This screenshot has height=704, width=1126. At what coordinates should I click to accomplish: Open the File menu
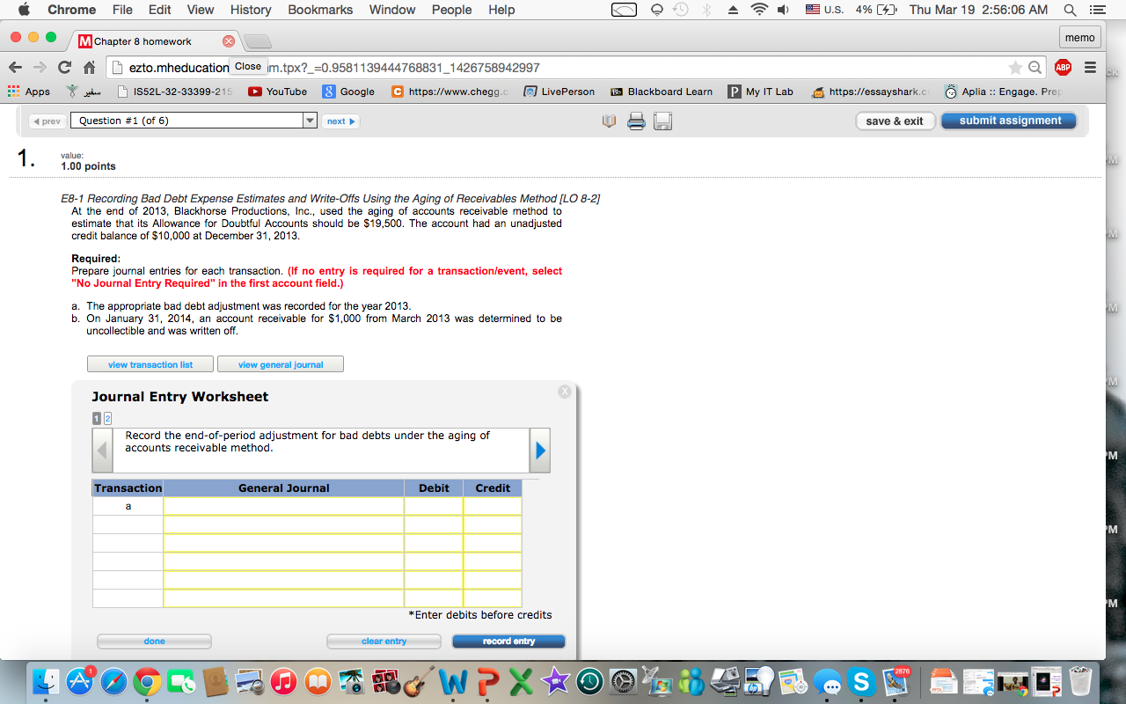[x=122, y=10]
